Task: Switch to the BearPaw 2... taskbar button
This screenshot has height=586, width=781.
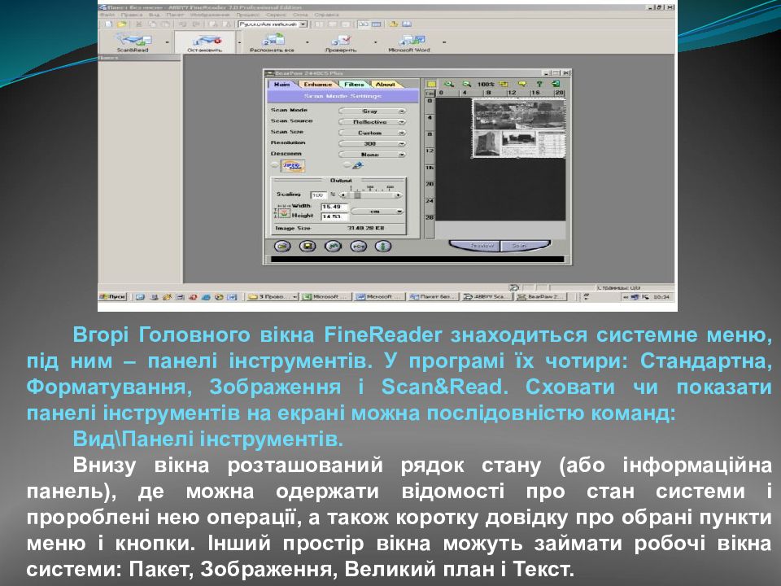Action: (x=540, y=296)
